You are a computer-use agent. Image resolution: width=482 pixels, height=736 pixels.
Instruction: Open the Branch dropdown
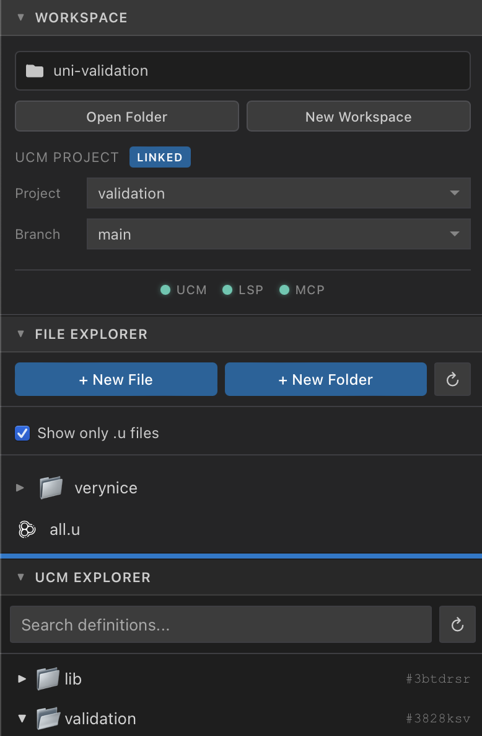pos(278,235)
